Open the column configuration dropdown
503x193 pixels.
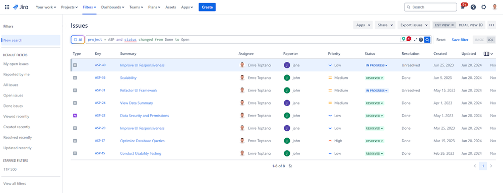coord(488,54)
